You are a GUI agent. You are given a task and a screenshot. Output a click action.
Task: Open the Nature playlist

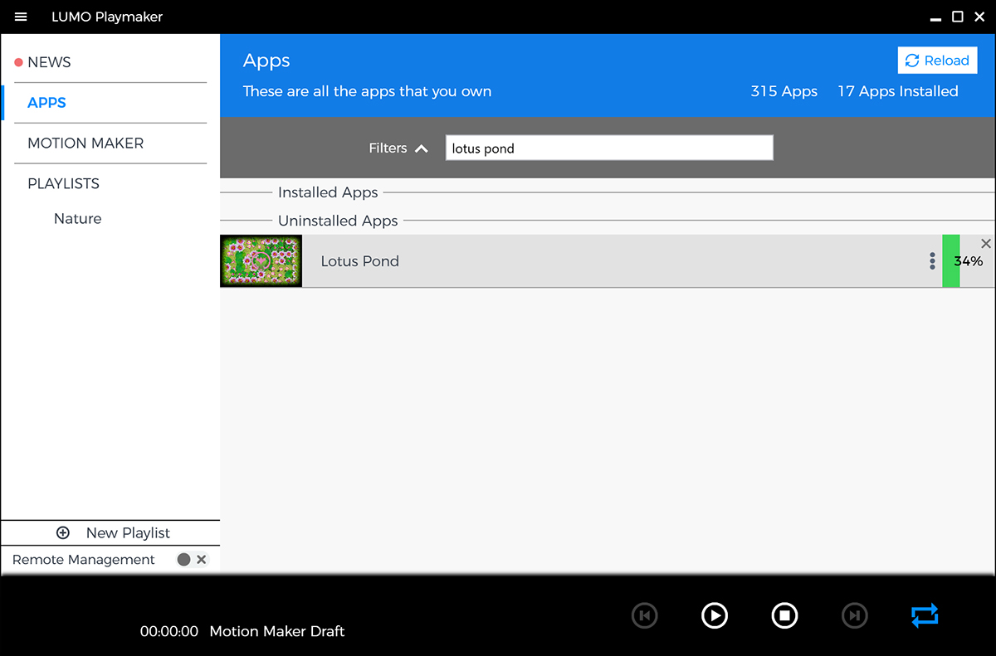[78, 219]
